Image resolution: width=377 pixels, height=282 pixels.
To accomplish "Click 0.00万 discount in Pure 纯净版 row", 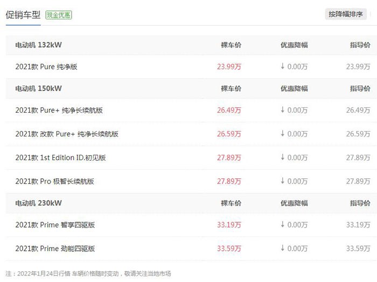I will [297, 67].
